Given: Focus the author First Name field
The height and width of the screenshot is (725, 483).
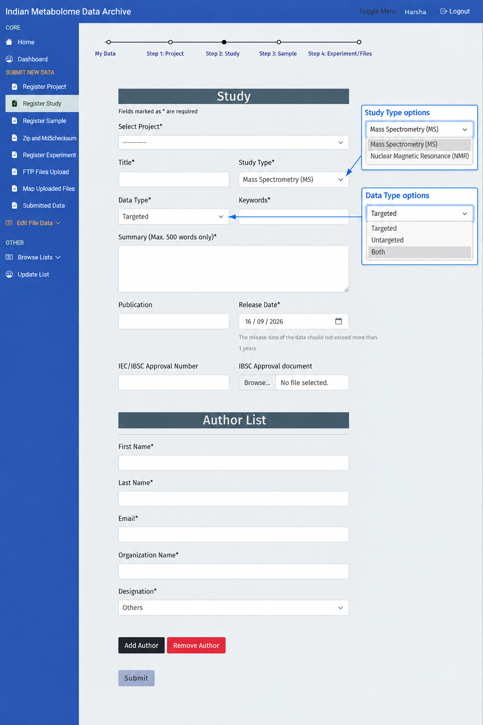Looking at the screenshot, I should click(233, 463).
